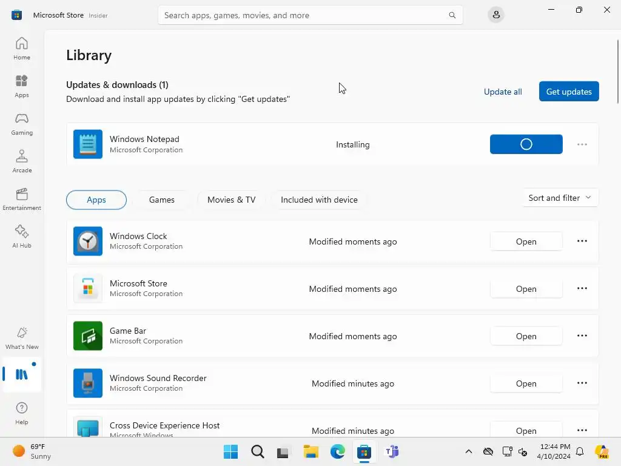
Task: Open the AI Hub section
Action: tap(22, 237)
